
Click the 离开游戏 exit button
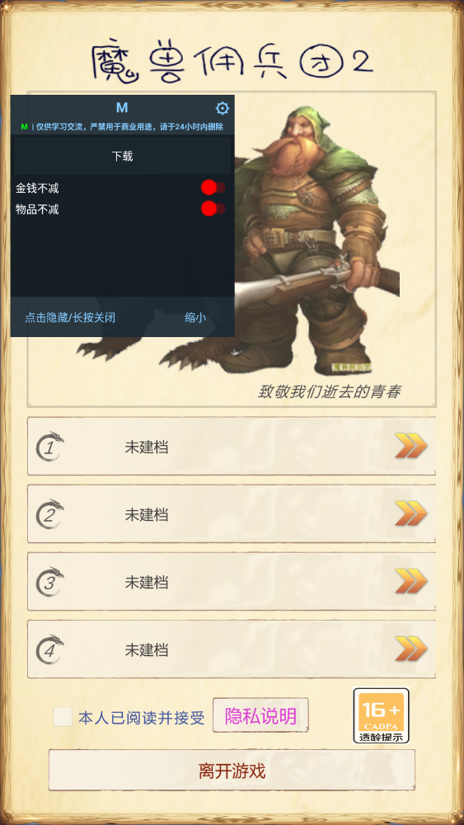point(232,771)
